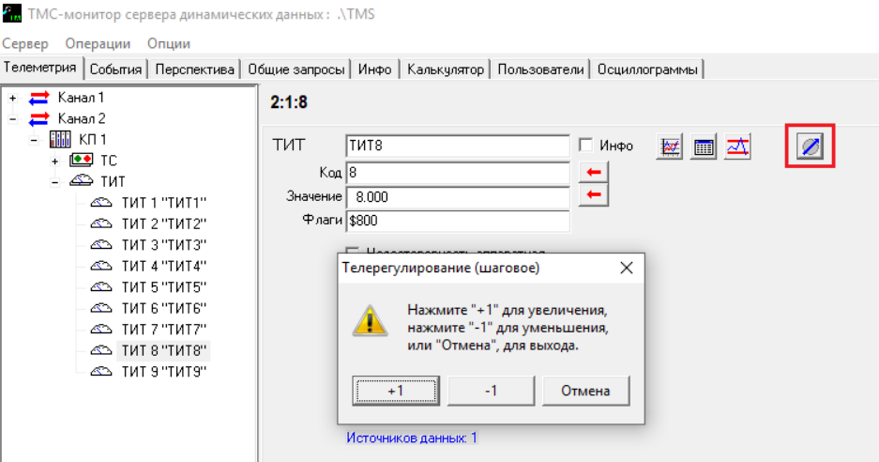Open the line chart graph icon

tap(670, 146)
